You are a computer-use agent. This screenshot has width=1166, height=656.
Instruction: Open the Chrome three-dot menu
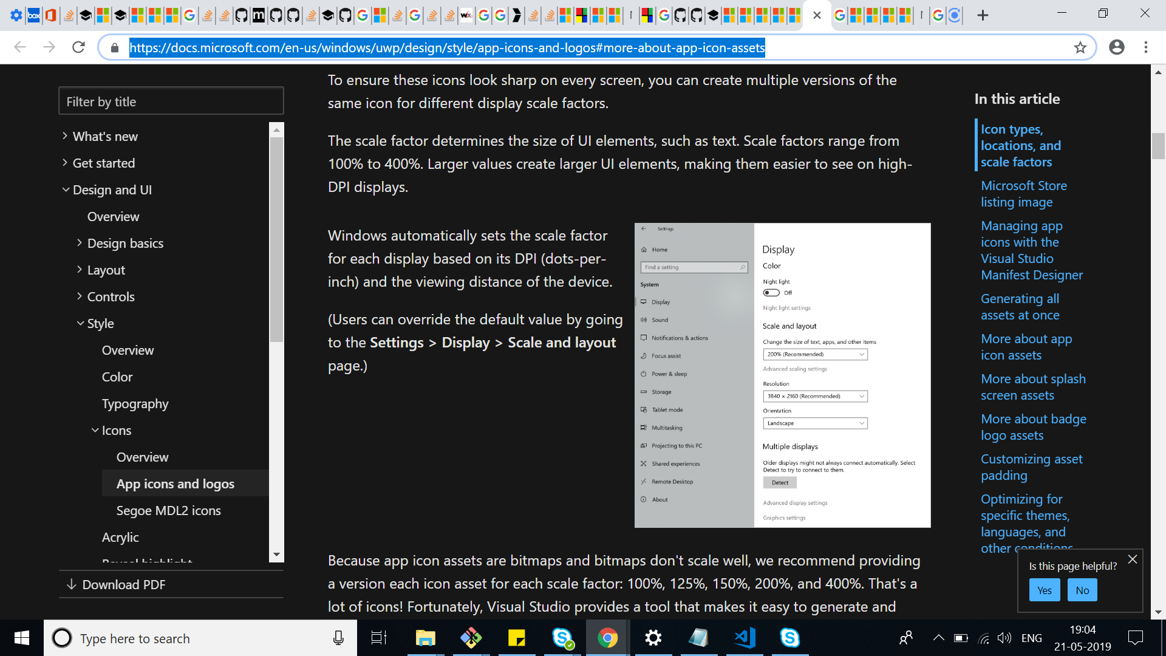1147,47
